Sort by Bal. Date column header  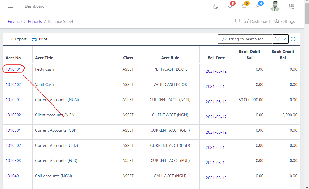pyautogui.click(x=216, y=58)
